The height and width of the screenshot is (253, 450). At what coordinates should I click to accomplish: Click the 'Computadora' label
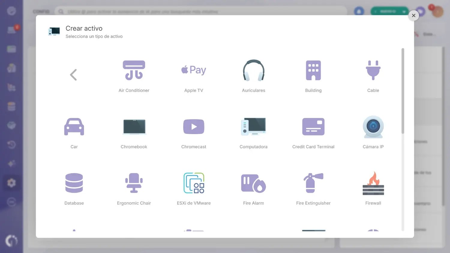(x=253, y=147)
